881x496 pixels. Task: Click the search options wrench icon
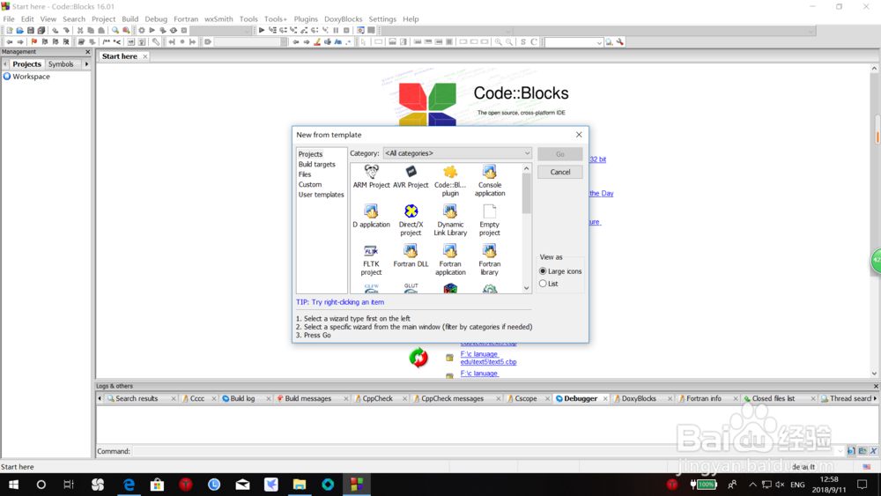coord(619,42)
